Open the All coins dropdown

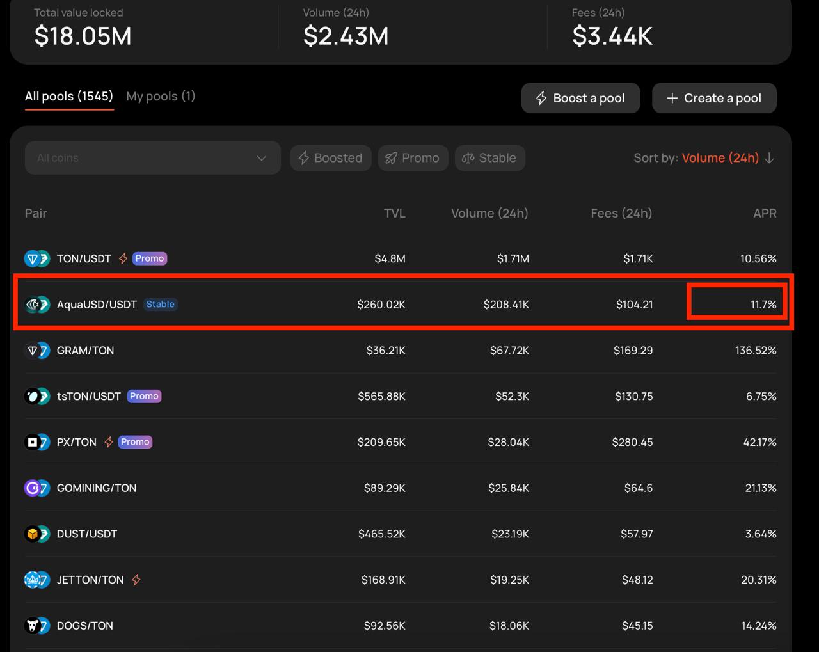(x=152, y=158)
